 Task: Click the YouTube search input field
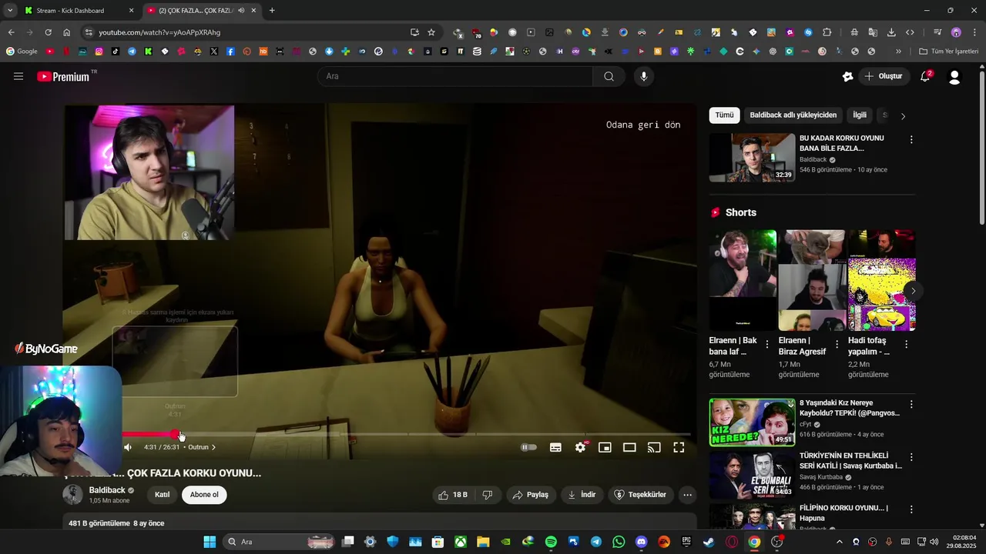[x=455, y=76]
